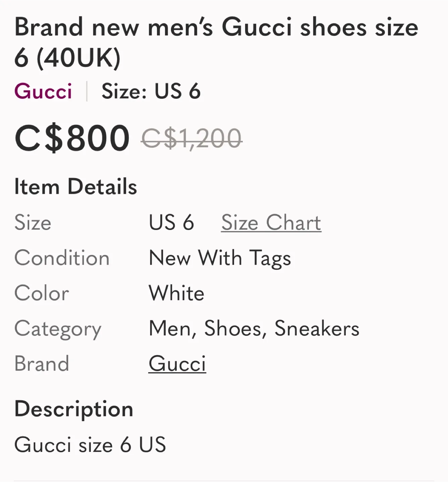Click the Gucci brand link under Item Details
Image resolution: width=448 pixels, height=482 pixels.
point(178,364)
